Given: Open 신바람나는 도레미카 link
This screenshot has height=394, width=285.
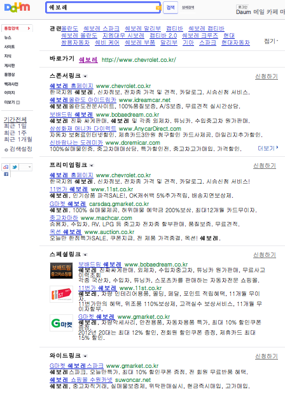Looking at the screenshot, I should pos(76,143).
